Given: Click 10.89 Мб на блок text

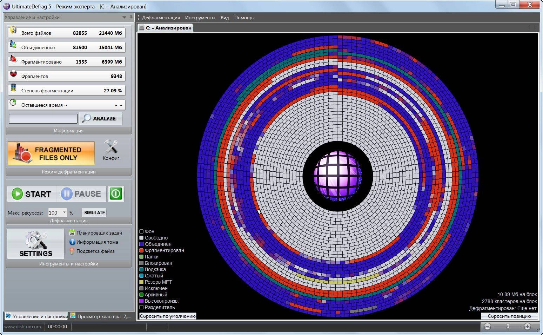Looking at the screenshot, I should 517,294.
